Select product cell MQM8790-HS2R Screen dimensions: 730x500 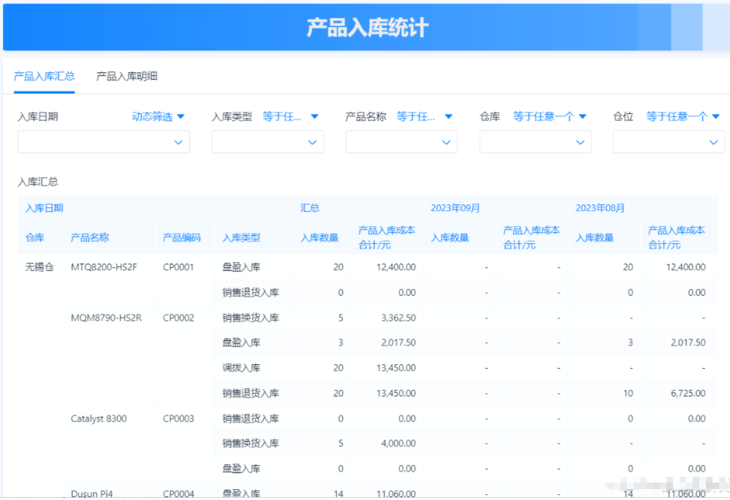[106, 318]
